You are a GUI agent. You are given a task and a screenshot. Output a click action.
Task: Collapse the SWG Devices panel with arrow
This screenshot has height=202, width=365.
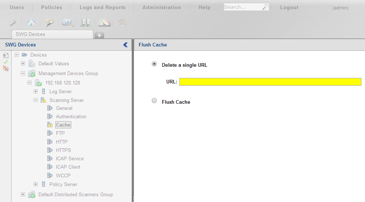coord(126,45)
